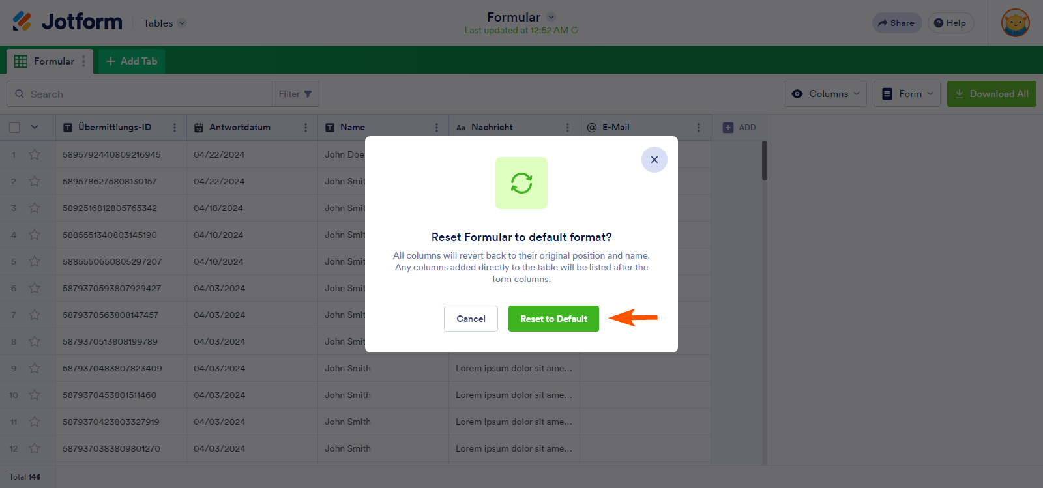Star the first row submission
Image resolution: width=1043 pixels, height=488 pixels.
pos(35,154)
